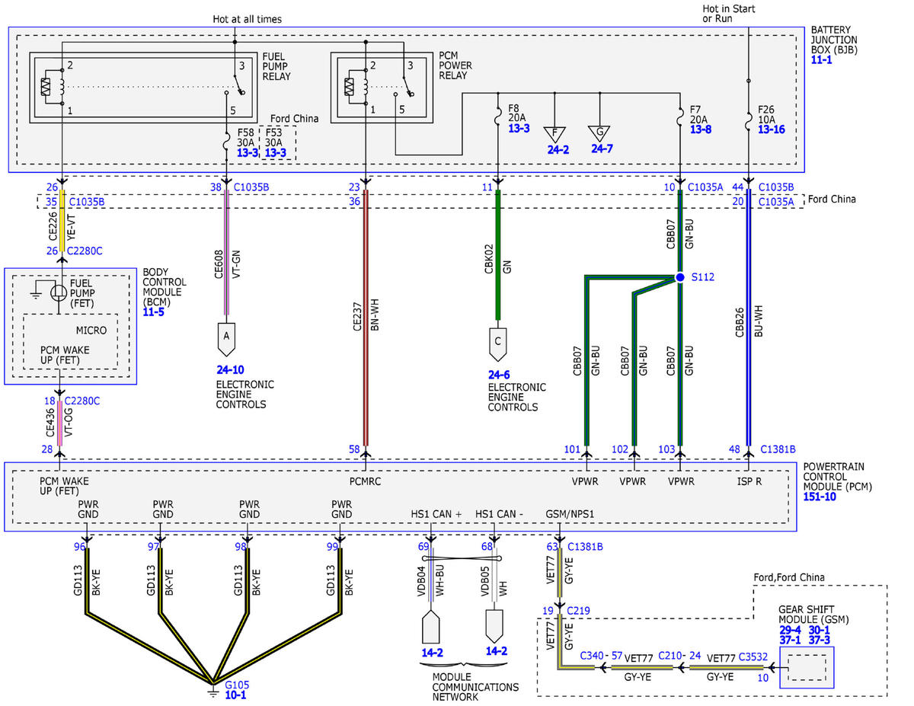Open 13-3 link under F53 Ford China fuse
Screen dimensions: 914x706
[276, 152]
